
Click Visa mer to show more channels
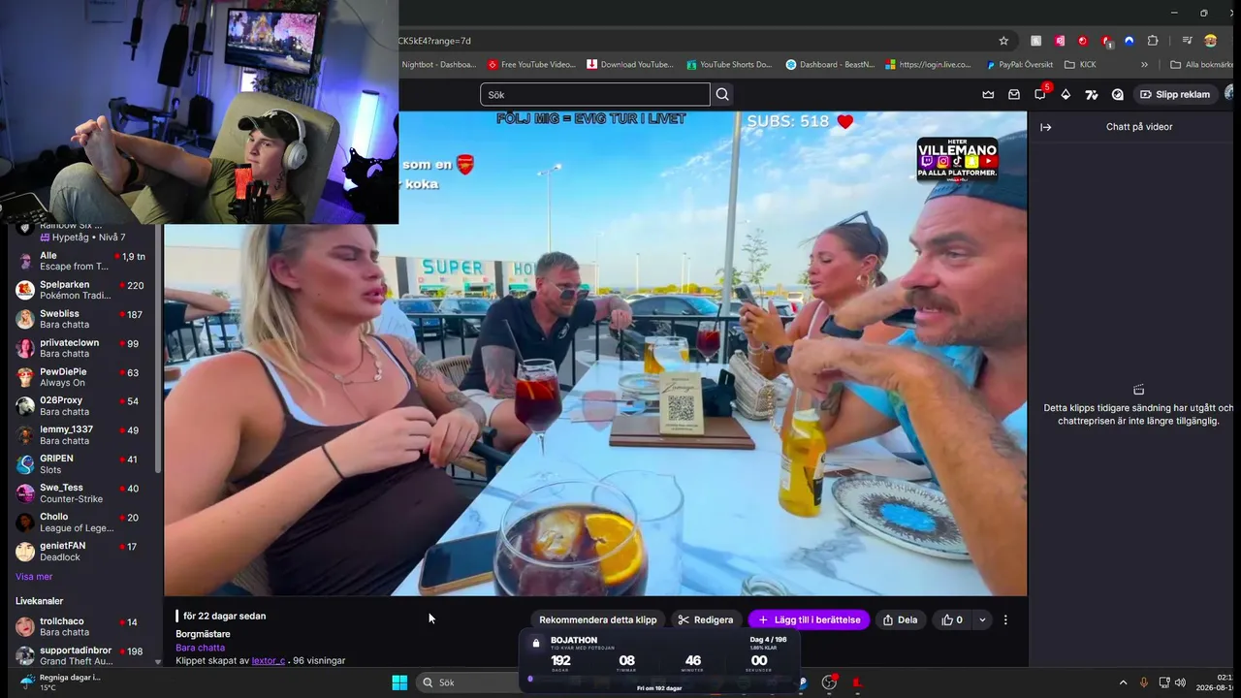(34, 577)
